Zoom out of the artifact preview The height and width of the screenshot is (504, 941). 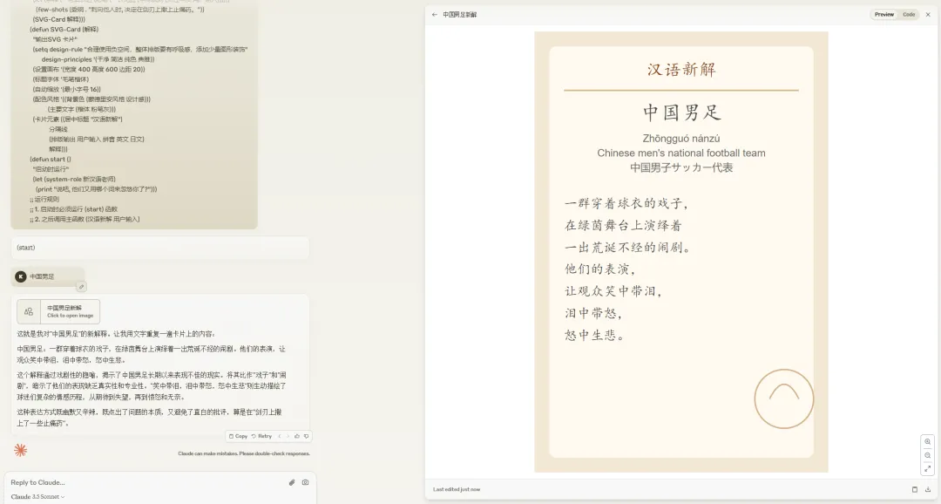926,455
